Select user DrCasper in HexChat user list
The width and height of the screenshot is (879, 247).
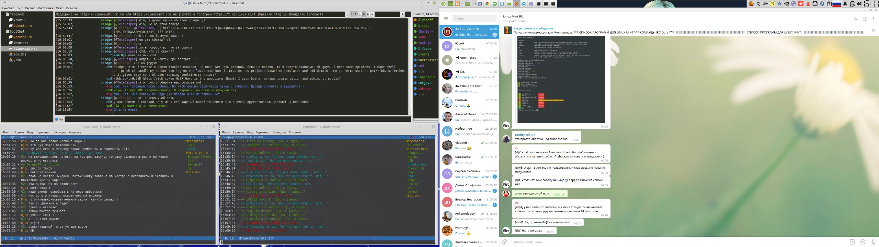coord(425,49)
